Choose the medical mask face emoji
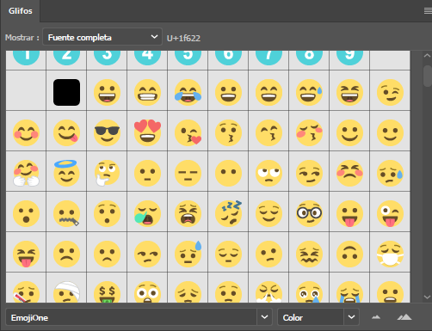This screenshot has width=432, height=331. 390,254
